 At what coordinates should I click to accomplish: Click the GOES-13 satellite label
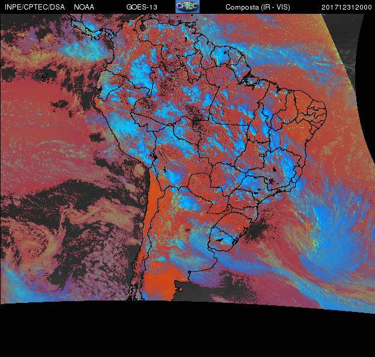(142, 7)
